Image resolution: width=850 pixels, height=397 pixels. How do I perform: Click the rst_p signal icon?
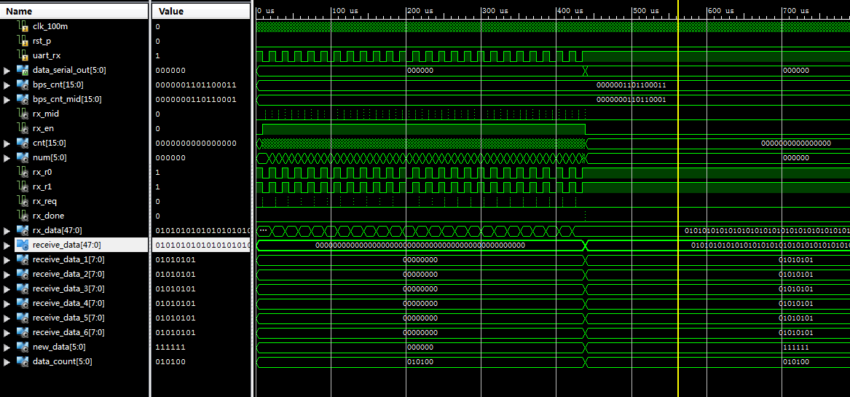(x=23, y=41)
